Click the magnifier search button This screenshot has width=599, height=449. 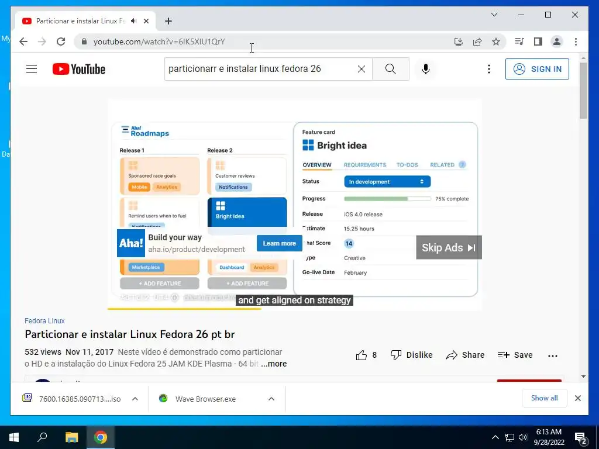tap(390, 69)
